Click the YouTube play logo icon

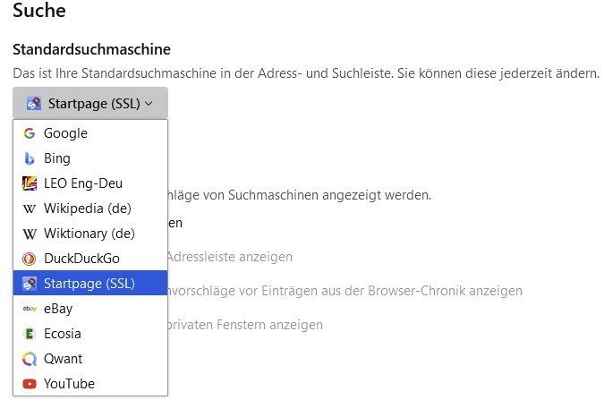tap(30, 384)
